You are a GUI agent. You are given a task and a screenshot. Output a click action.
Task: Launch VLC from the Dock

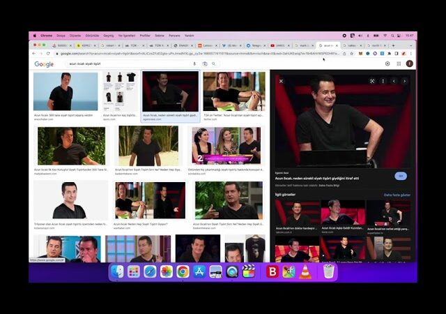[x=305, y=271]
